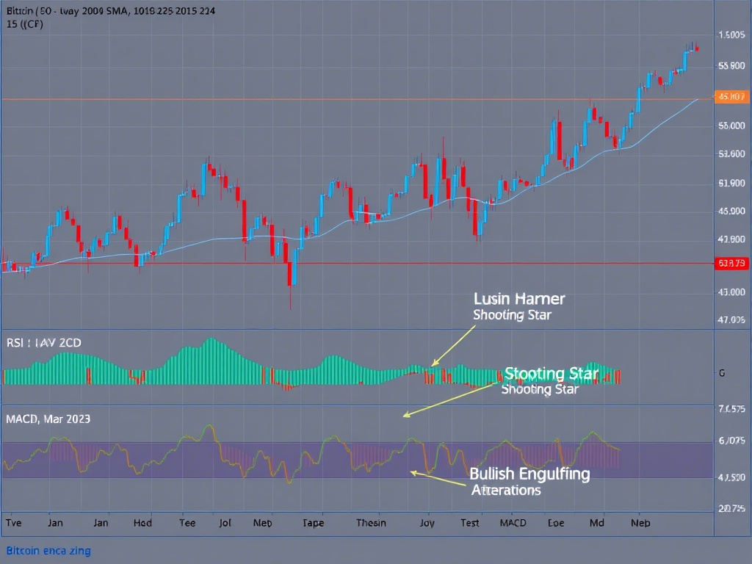
Task: Click the 'MACD' label on time axis
Action: point(513,523)
